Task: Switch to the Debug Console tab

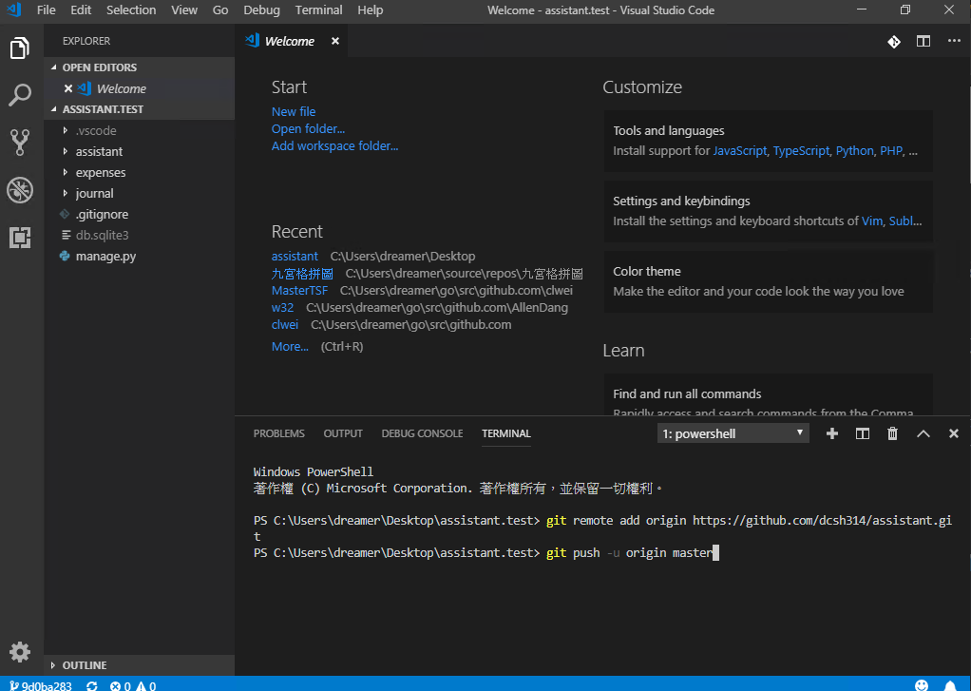Action: pos(422,433)
